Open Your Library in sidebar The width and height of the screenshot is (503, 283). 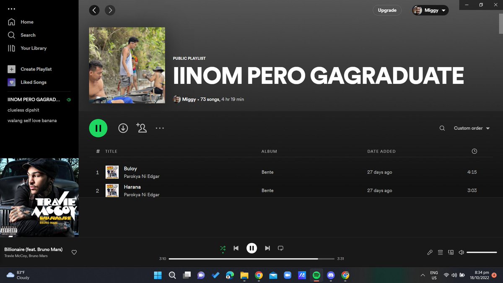coord(27,48)
